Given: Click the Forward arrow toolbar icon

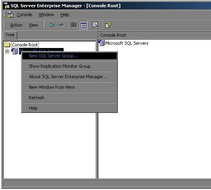Looking at the screenshot, I should [61, 25].
